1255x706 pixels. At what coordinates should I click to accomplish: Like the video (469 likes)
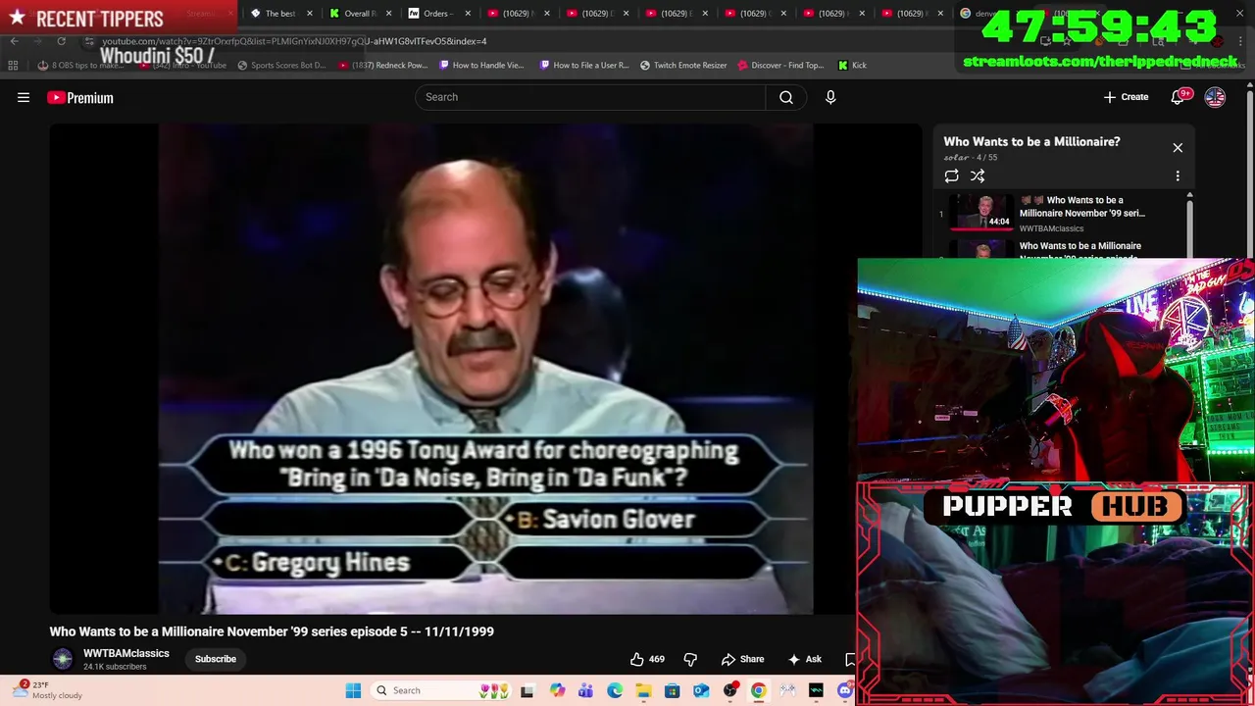pos(649,659)
